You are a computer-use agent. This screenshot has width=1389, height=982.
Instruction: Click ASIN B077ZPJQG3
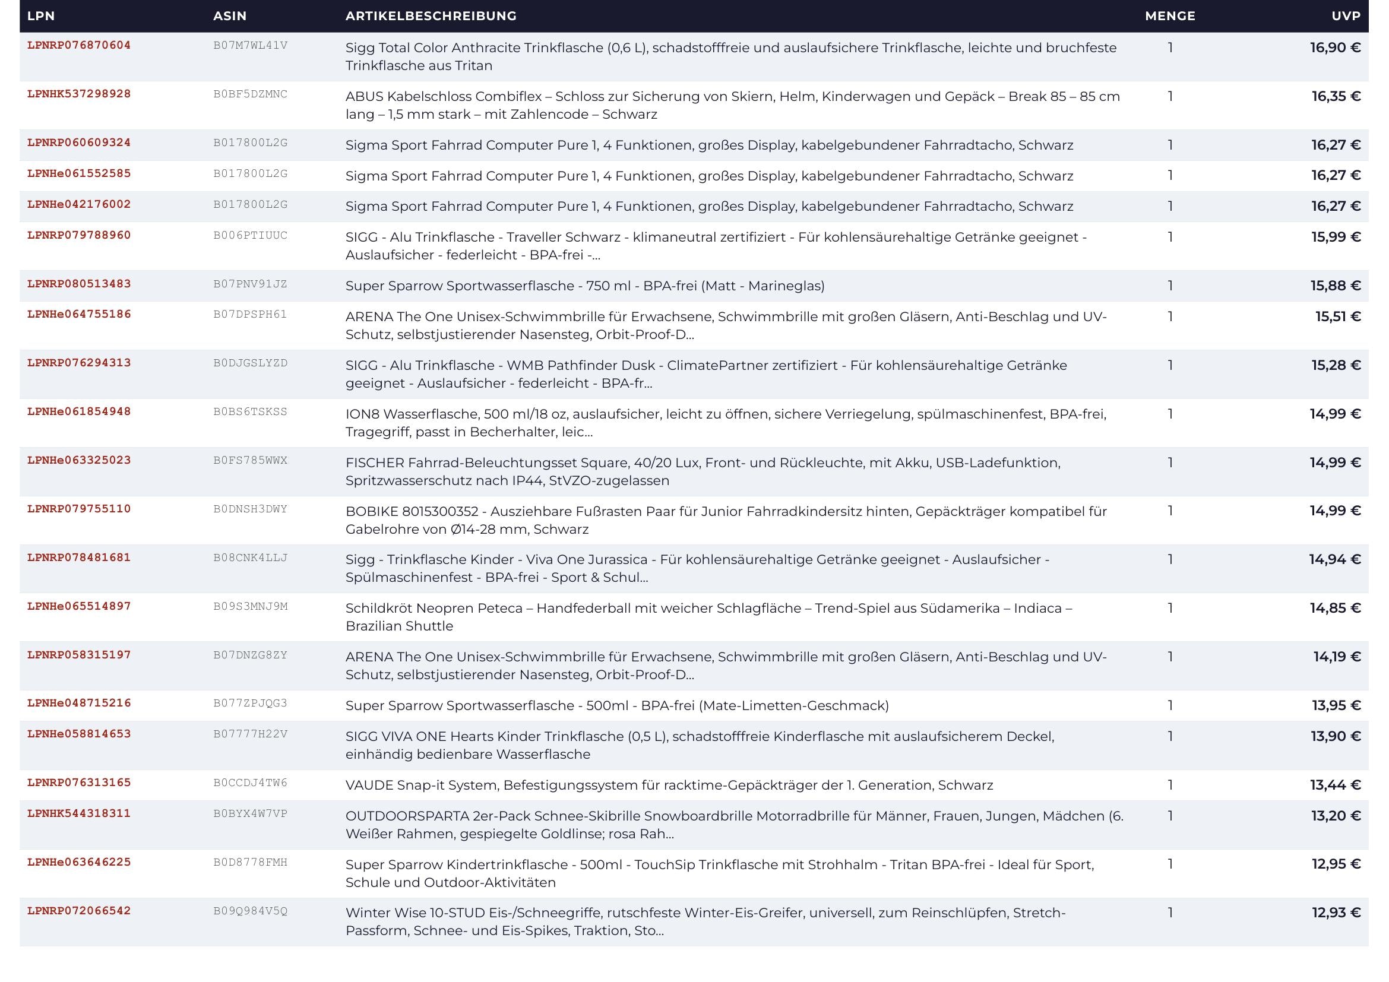click(x=251, y=703)
